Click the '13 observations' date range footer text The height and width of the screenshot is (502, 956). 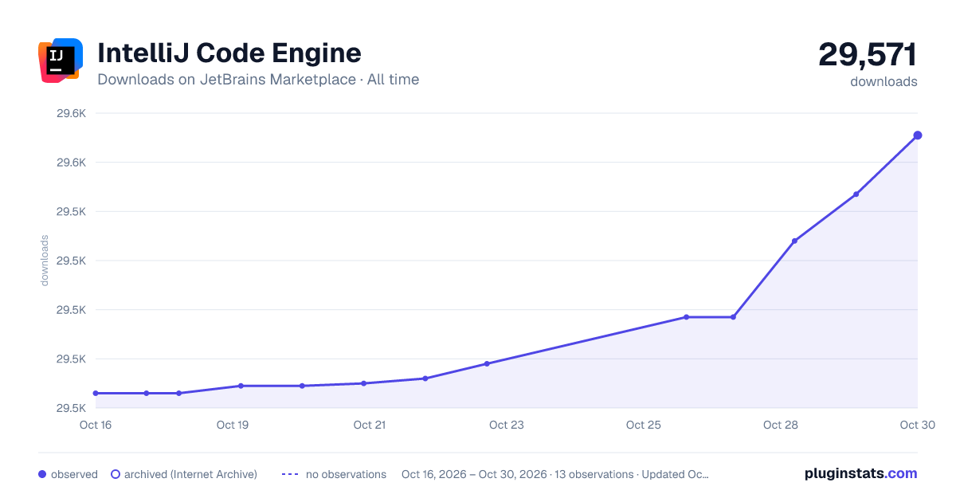(555, 474)
